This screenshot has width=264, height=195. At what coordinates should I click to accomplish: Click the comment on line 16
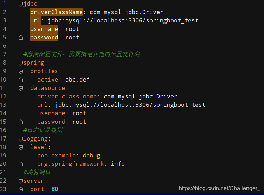click(x=43, y=130)
